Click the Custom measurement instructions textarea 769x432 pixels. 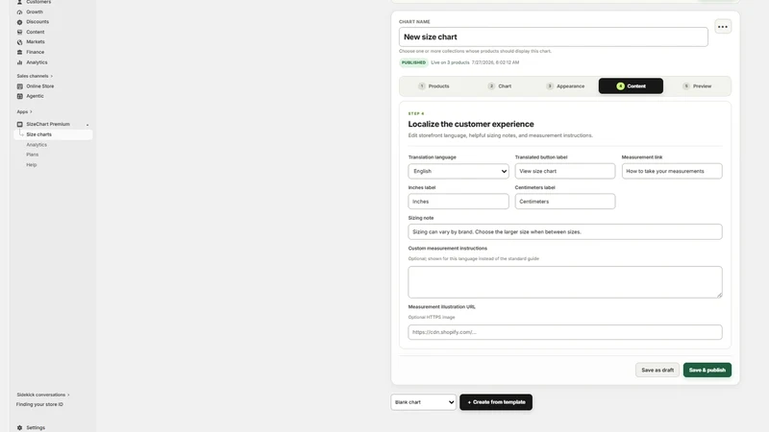pyautogui.click(x=565, y=282)
